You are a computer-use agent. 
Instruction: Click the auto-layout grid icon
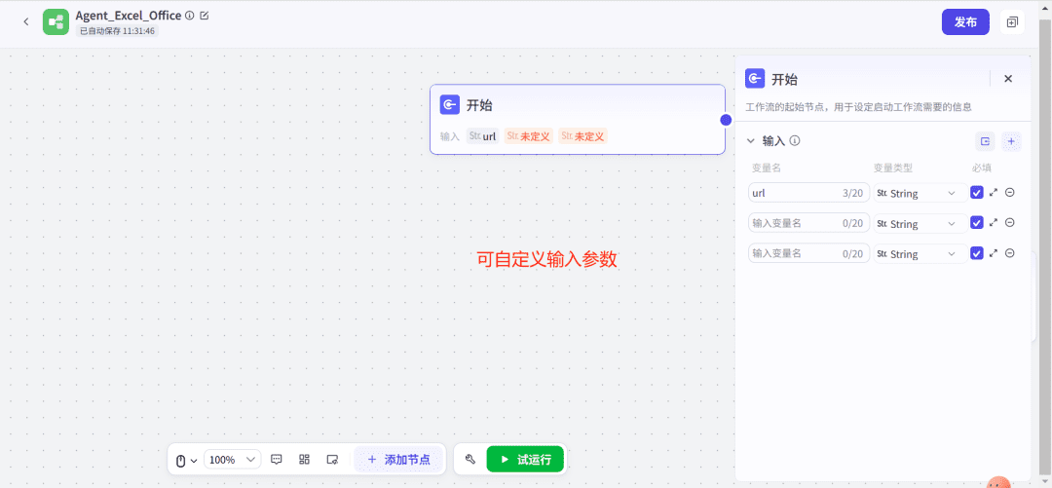(x=304, y=459)
